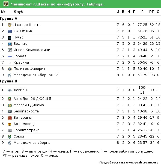Image resolution: width=161 pixels, height=164 pixels.
Task: Click the Водник team emblem
Action: point(10,44)
